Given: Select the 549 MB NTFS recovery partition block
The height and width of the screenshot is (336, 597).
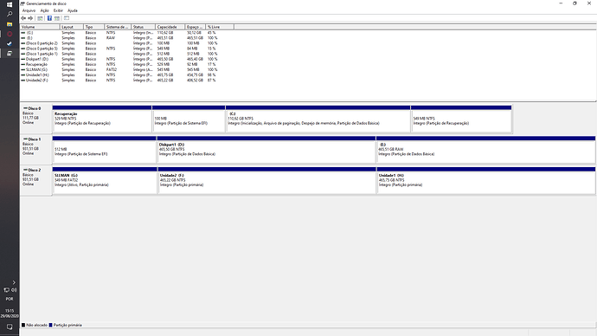Looking at the screenshot, I should pos(461,119).
